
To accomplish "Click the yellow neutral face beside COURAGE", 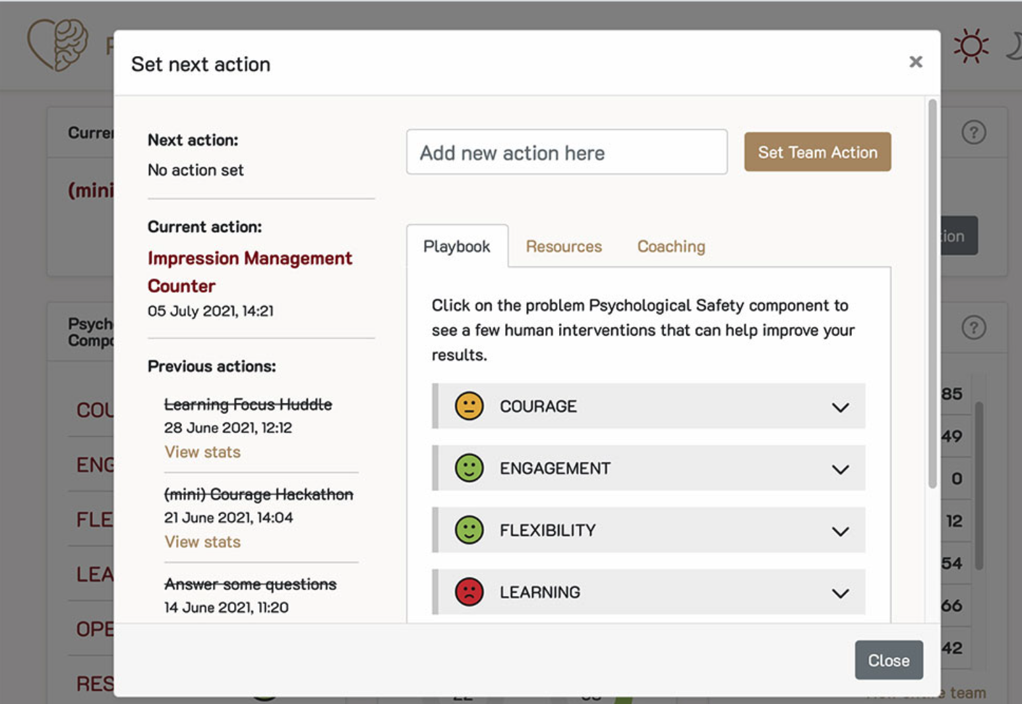I will (469, 407).
